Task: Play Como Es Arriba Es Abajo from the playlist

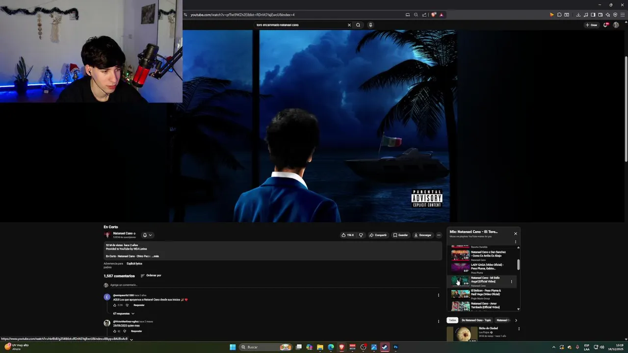Action: (481, 255)
